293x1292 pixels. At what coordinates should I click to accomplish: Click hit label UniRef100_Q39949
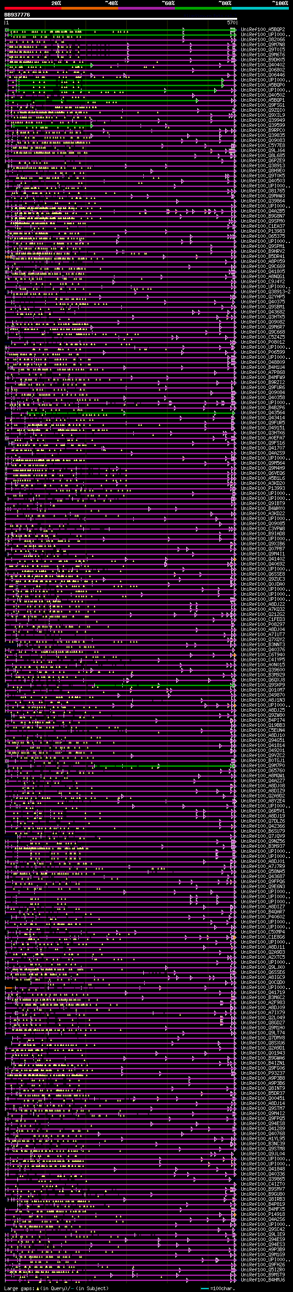pos(263,121)
